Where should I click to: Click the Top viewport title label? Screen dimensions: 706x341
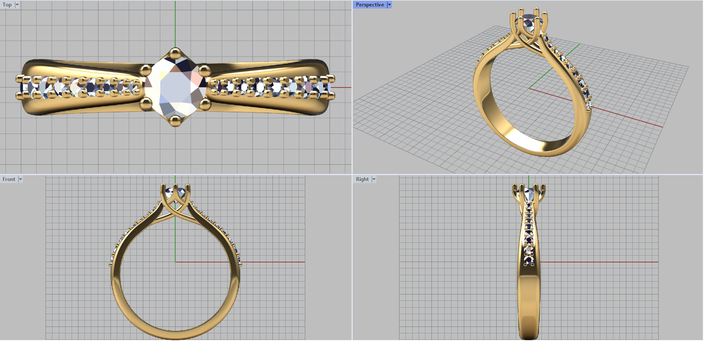(7, 5)
